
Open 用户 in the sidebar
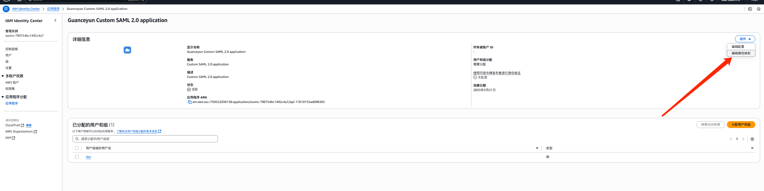[x=8, y=56]
